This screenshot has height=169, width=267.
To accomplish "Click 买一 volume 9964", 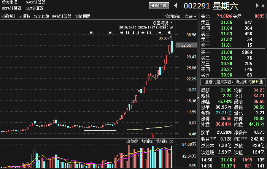I will pyautogui.click(x=247, y=52).
